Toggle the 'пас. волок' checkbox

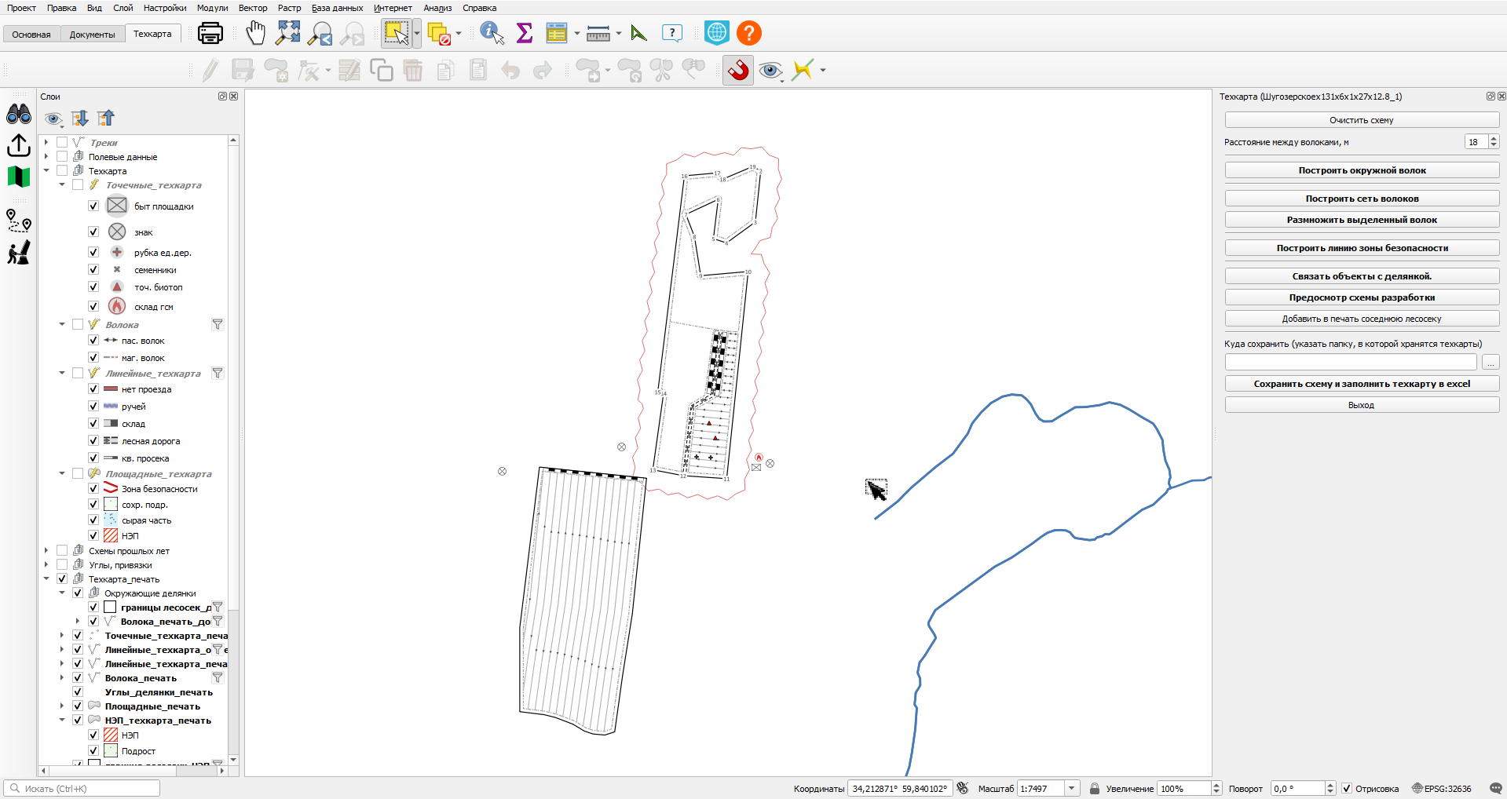(93, 340)
